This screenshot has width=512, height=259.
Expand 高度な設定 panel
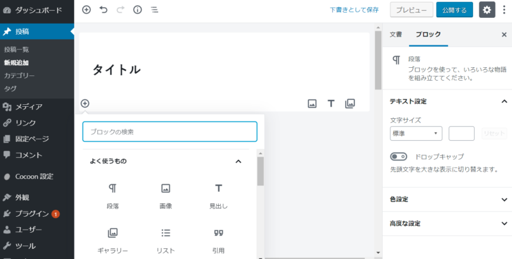click(447, 223)
